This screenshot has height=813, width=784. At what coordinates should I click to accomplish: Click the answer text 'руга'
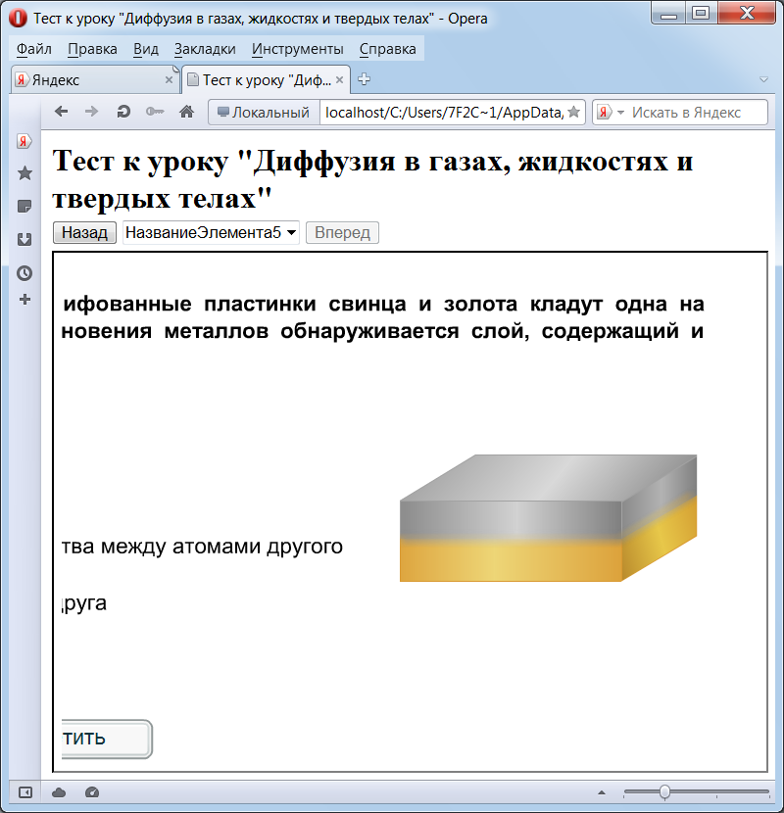(x=84, y=602)
